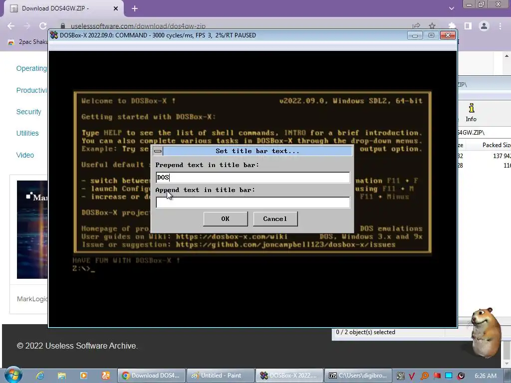Screen dimensions: 511x383
Task: Focus the Append text input field
Action: pos(253,202)
